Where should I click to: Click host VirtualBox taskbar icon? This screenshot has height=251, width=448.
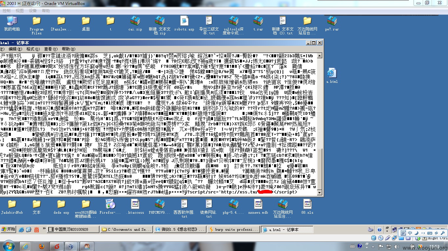pyautogui.click(x=71, y=246)
